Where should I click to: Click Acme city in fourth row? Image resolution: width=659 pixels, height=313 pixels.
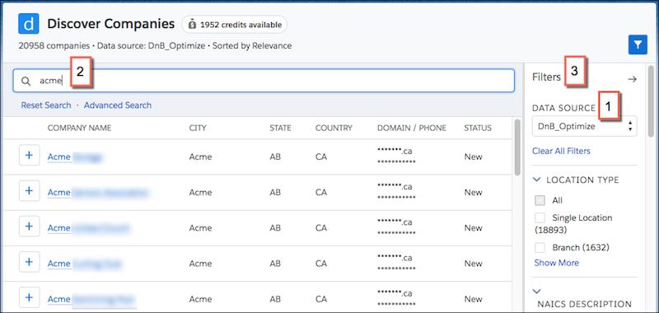(200, 264)
